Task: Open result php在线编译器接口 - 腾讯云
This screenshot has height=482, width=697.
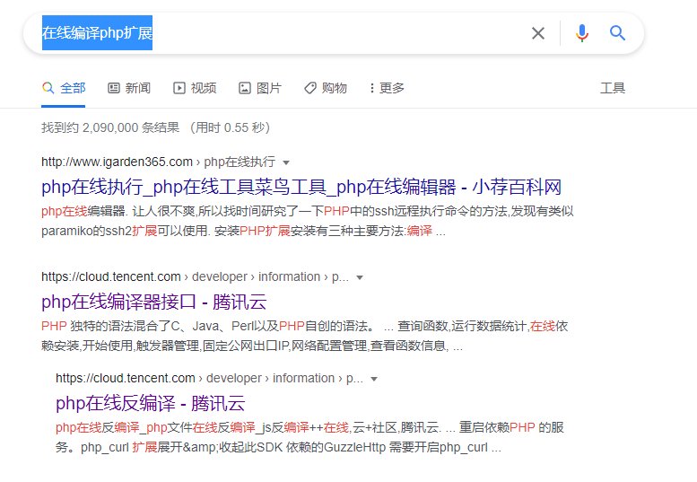Action: 153,302
